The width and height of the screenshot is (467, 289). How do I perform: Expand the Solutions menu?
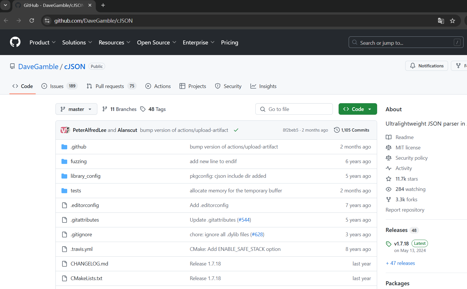click(x=77, y=42)
